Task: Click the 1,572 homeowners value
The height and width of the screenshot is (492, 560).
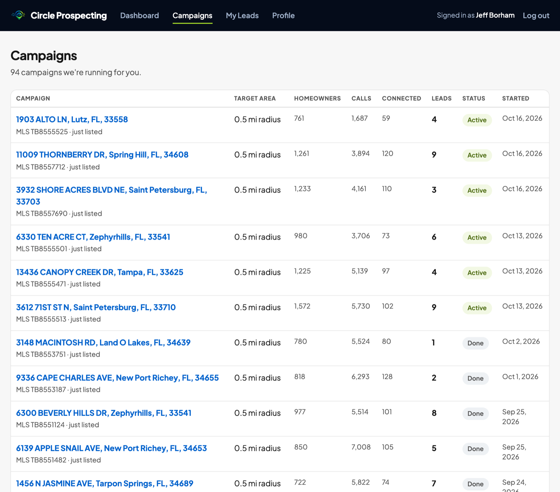Action: click(x=302, y=306)
